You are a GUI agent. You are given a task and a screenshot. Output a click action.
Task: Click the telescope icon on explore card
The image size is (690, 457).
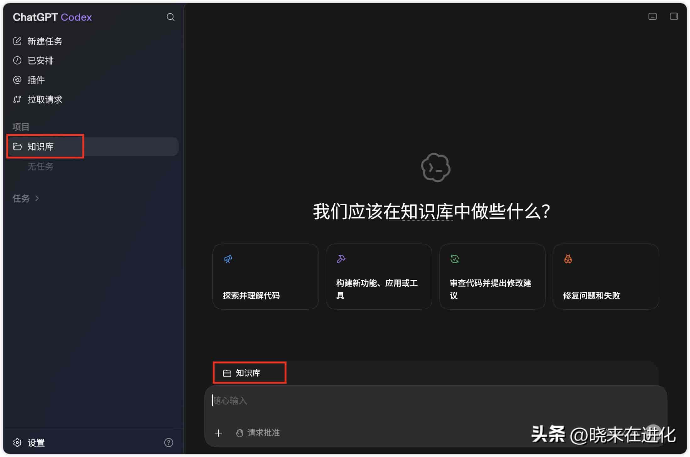[228, 259]
